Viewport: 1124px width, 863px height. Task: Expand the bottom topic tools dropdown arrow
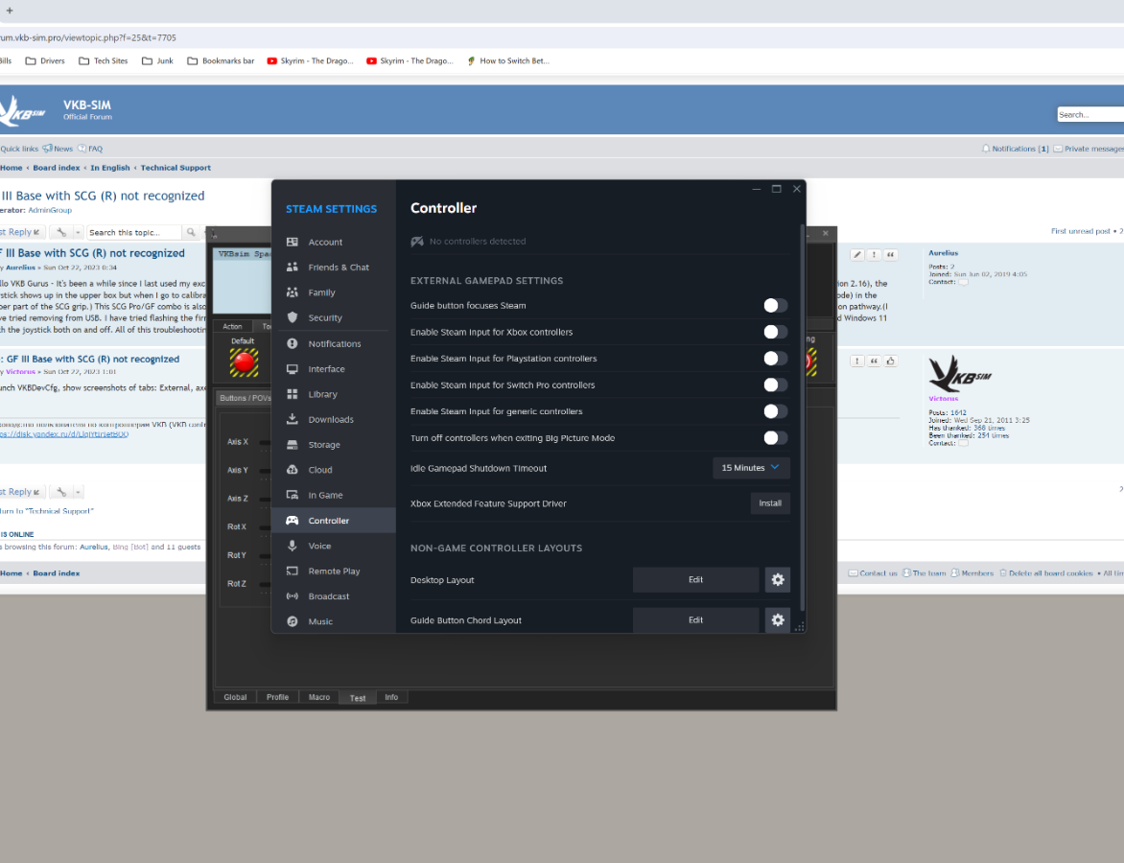pos(78,492)
